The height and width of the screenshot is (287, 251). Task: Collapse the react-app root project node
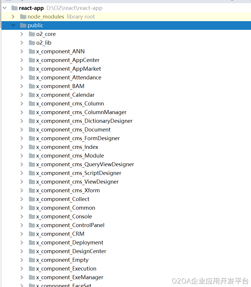5,8
